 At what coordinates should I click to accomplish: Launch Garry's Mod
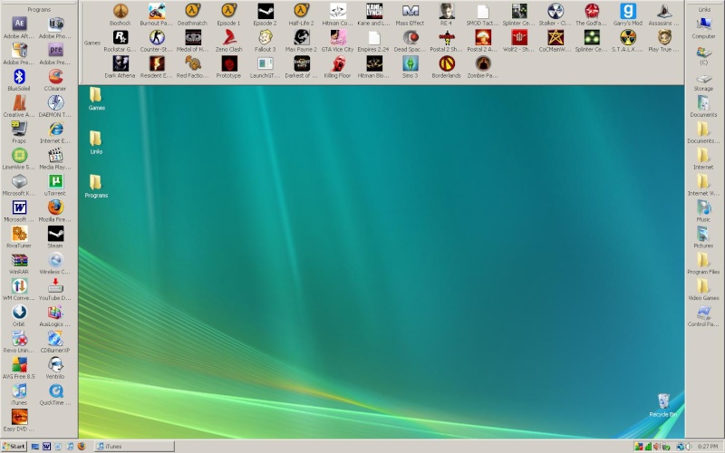(x=627, y=14)
